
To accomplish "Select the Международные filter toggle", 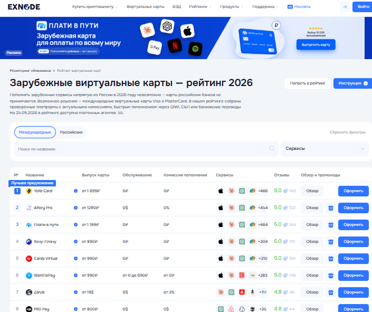I will (x=35, y=132).
